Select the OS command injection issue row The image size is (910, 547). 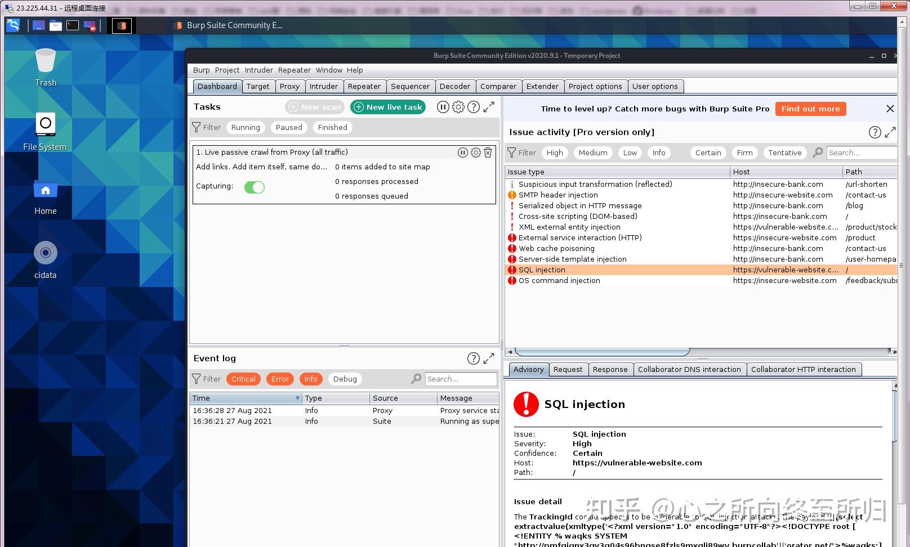[x=701, y=280]
